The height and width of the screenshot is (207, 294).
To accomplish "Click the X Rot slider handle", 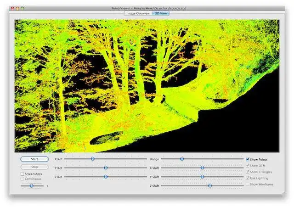I will (93, 159).
